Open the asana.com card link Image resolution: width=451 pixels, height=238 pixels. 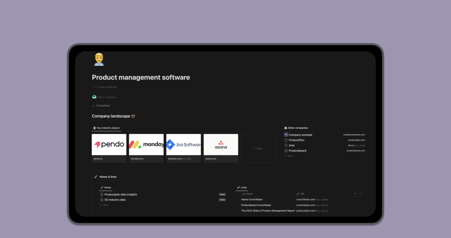(x=211, y=159)
